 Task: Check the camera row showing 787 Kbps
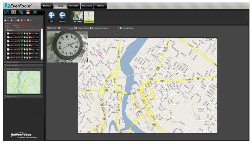click(x=8, y=33)
